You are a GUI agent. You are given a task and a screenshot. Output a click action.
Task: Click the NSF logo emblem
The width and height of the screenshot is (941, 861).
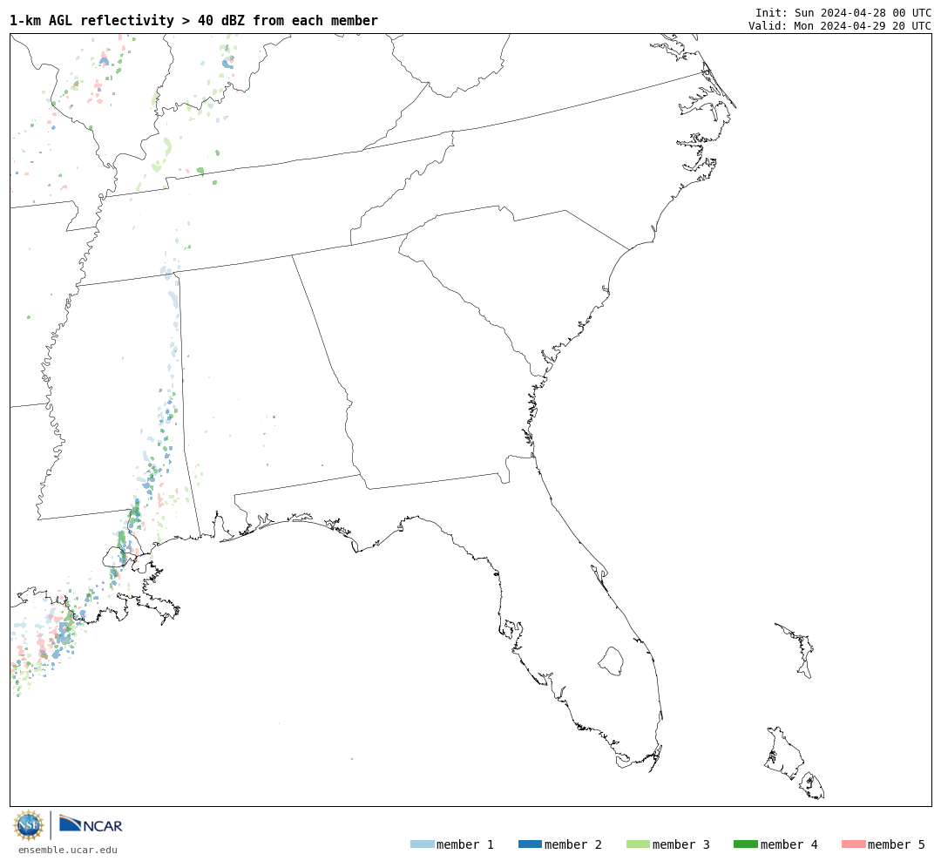28,825
